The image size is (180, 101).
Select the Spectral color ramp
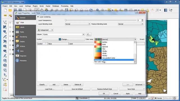114,47
